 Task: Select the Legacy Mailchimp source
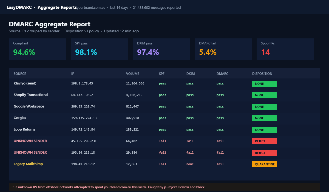tap(28, 164)
